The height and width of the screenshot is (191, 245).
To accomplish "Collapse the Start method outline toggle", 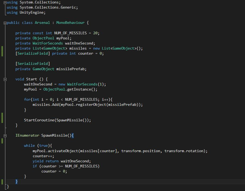I will tap(5, 80).
